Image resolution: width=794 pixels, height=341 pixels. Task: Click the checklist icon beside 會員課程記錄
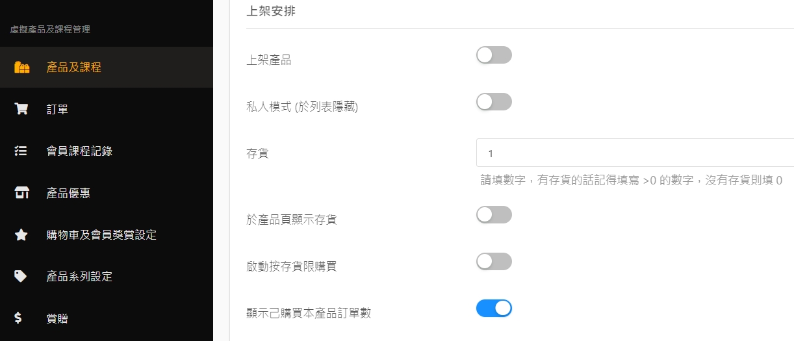pos(21,151)
